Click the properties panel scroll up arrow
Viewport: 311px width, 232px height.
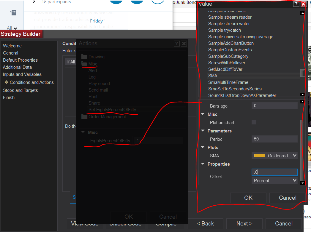[x=302, y=102]
